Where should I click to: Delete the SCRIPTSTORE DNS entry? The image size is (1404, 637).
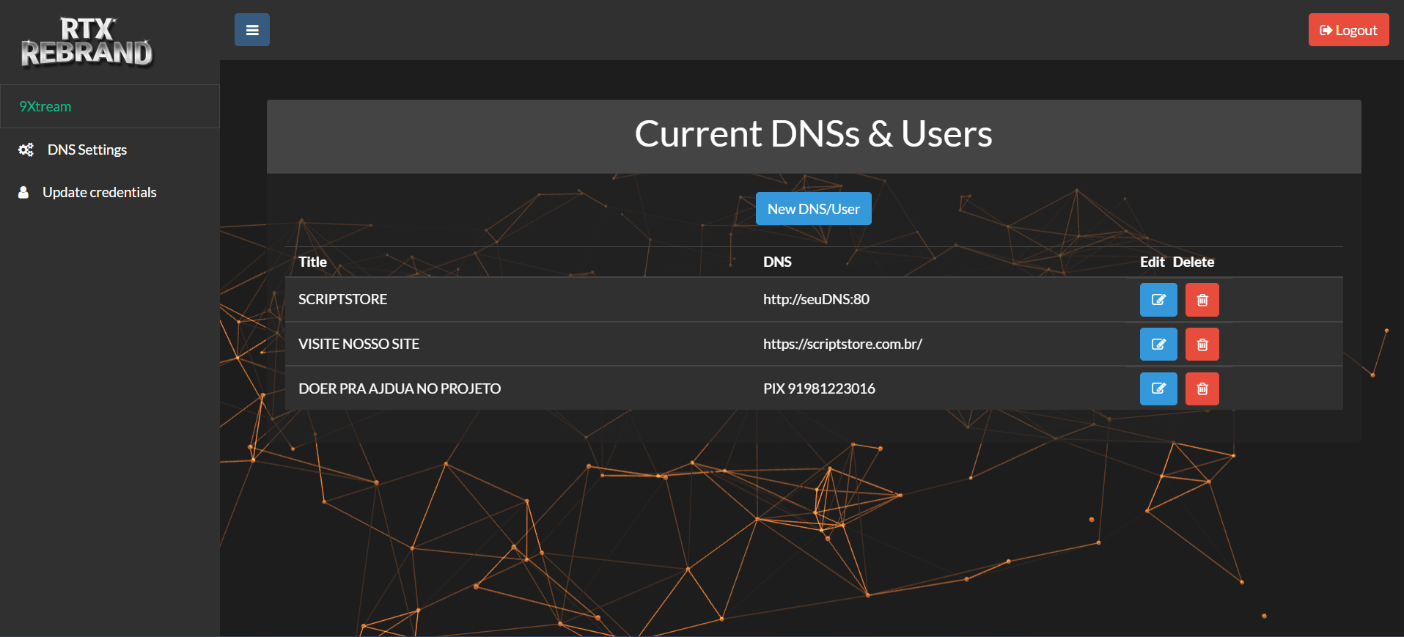pos(1202,300)
